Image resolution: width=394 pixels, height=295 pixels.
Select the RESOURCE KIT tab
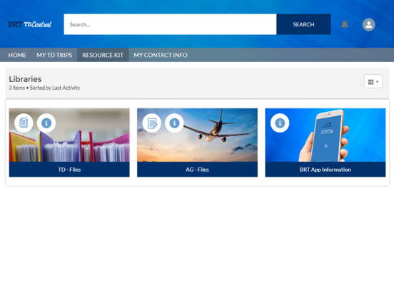[x=103, y=55]
